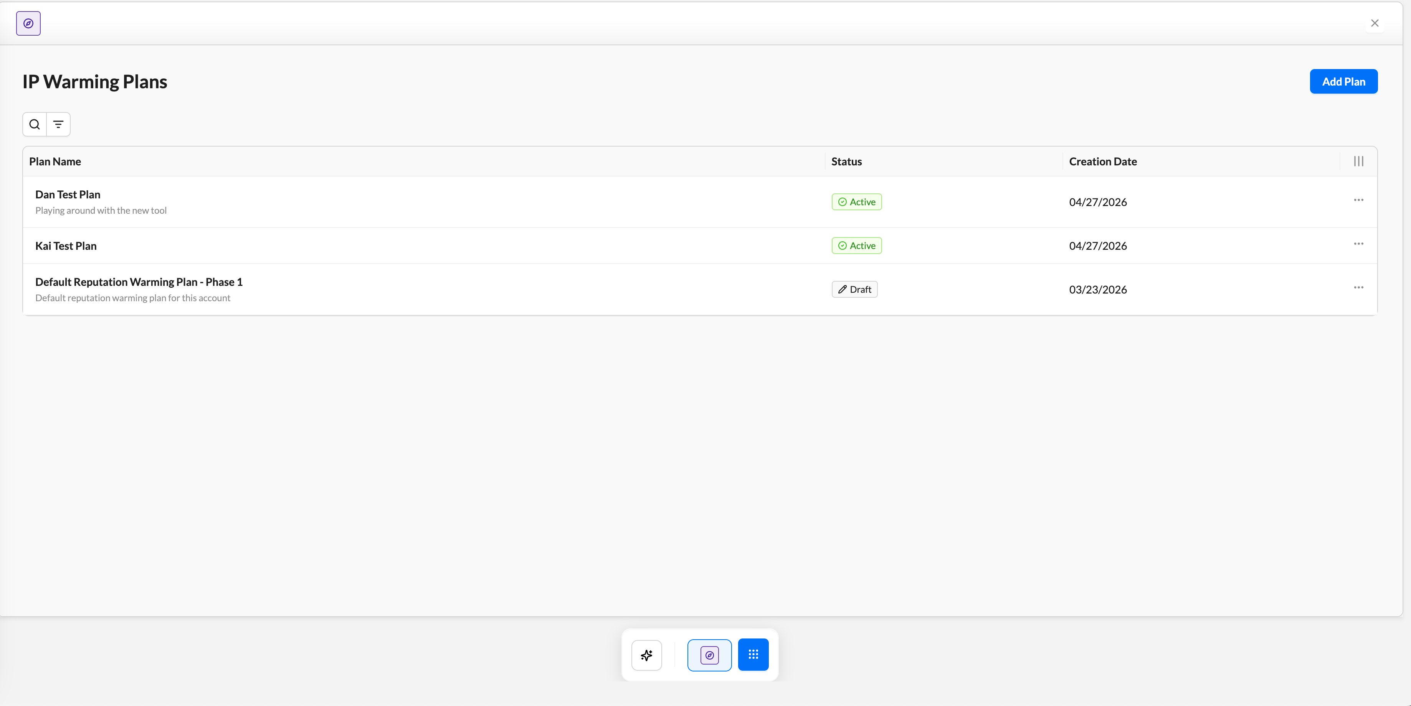Click the sparkle AI assistant icon in the bottom dock
The image size is (1411, 706).
pyautogui.click(x=646, y=655)
